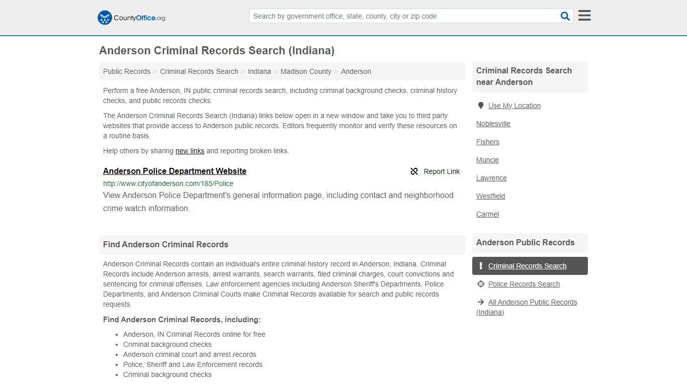The height and width of the screenshot is (386, 687).
Task: Open the Westfield link
Action: click(491, 196)
